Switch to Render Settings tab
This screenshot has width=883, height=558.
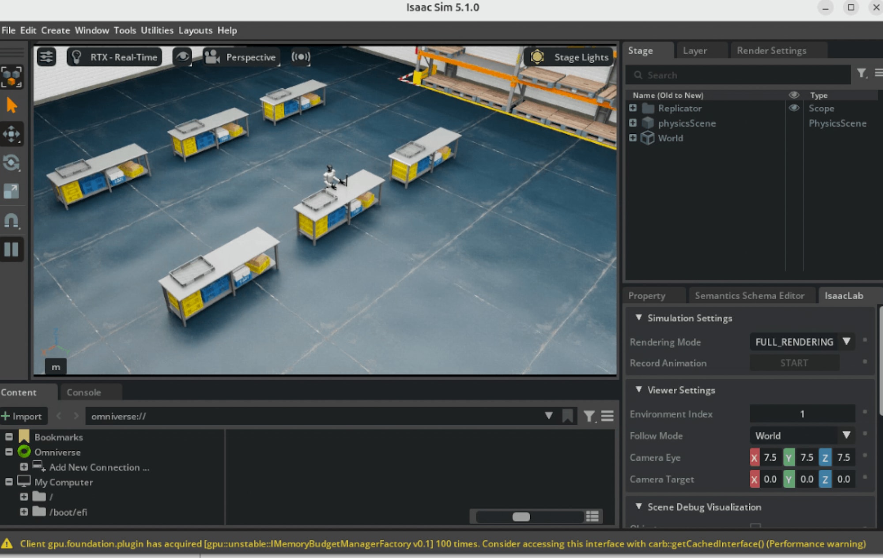(x=771, y=51)
